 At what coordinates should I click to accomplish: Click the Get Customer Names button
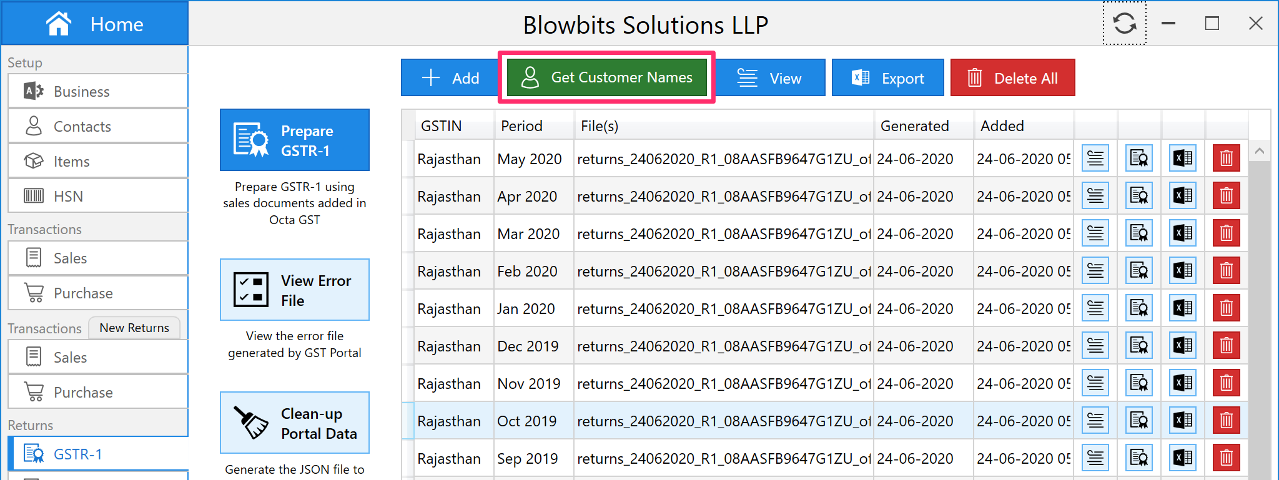click(x=606, y=77)
